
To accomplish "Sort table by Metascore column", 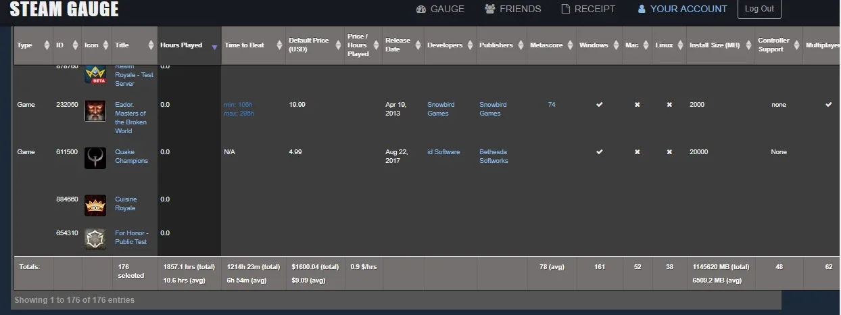I will 552,45.
